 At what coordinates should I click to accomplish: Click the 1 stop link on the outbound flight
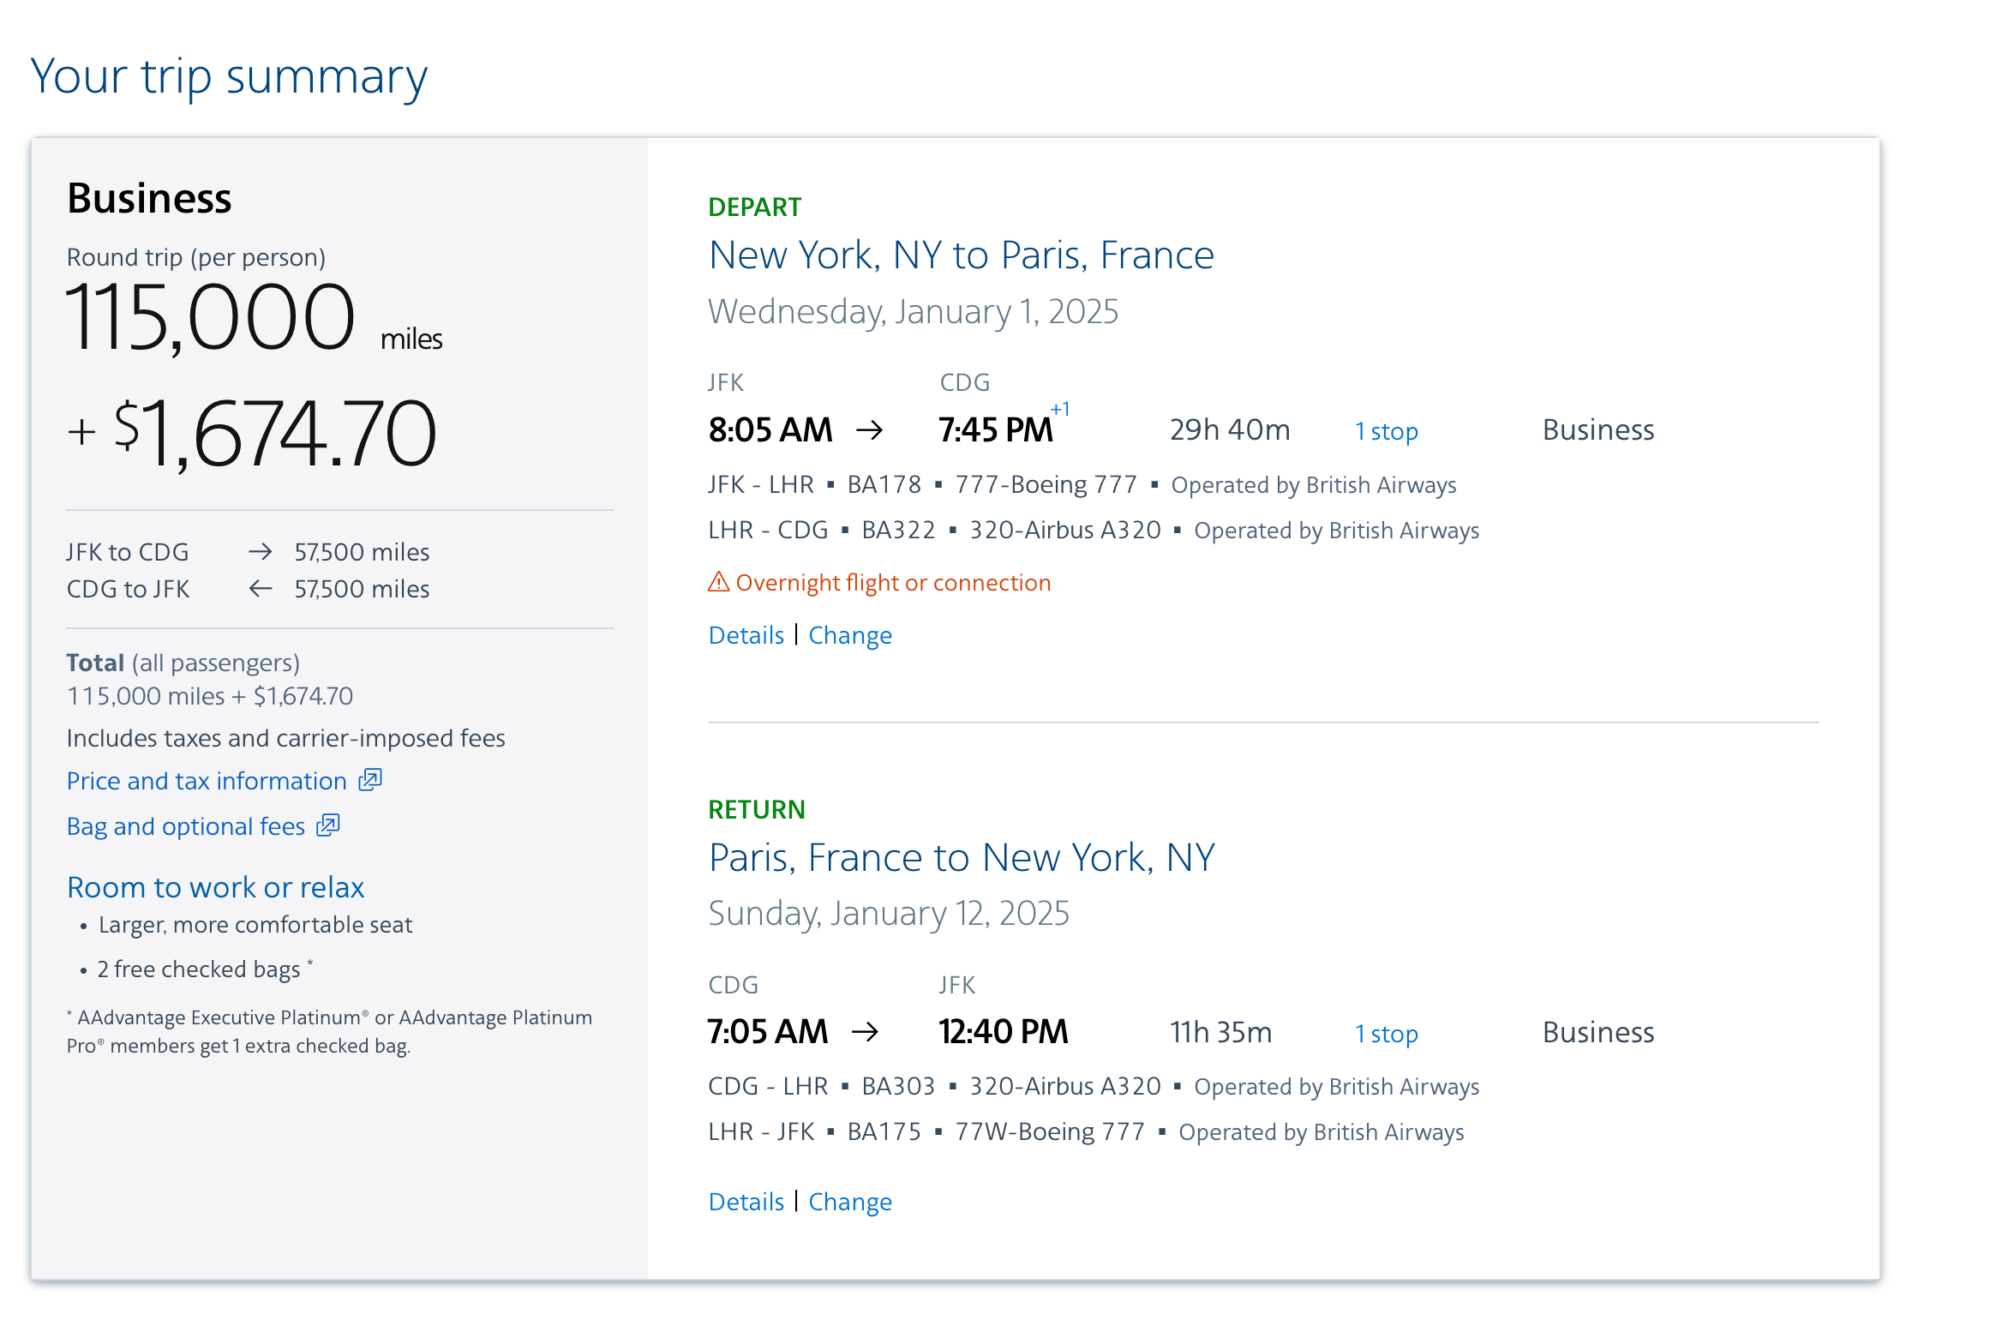(1385, 430)
